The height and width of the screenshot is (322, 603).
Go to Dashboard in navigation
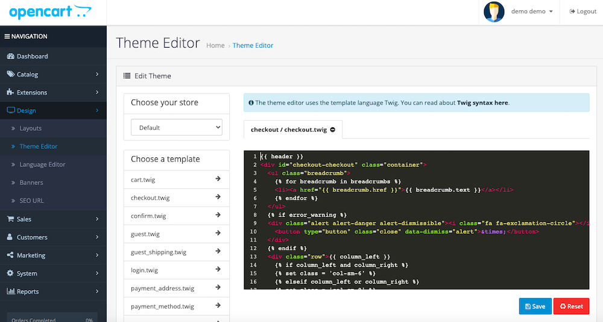tap(53, 56)
